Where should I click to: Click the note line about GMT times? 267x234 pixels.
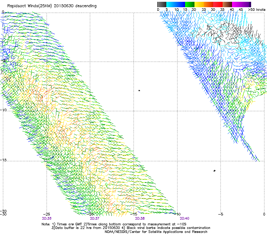[114, 224]
